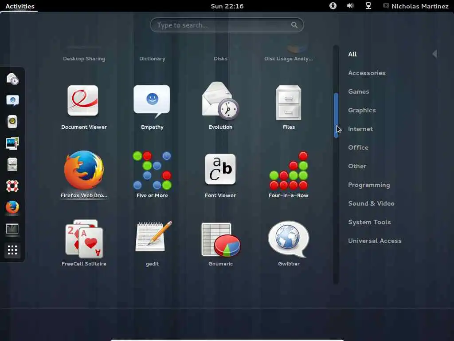Screen dimensions: 454x341
Task: Select the Office category
Action: pos(358,147)
